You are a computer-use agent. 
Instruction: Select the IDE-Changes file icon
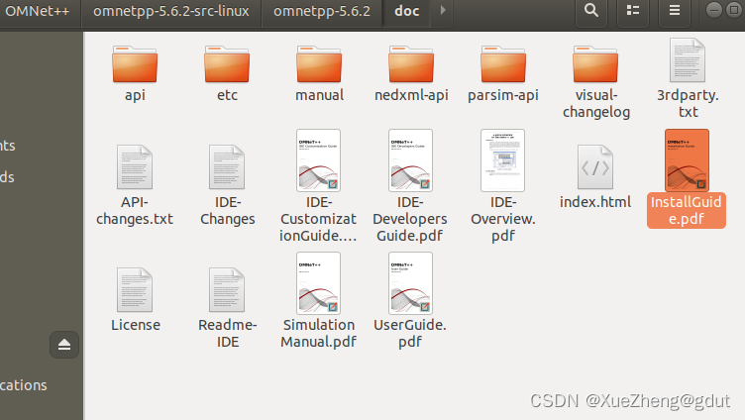coord(227,167)
